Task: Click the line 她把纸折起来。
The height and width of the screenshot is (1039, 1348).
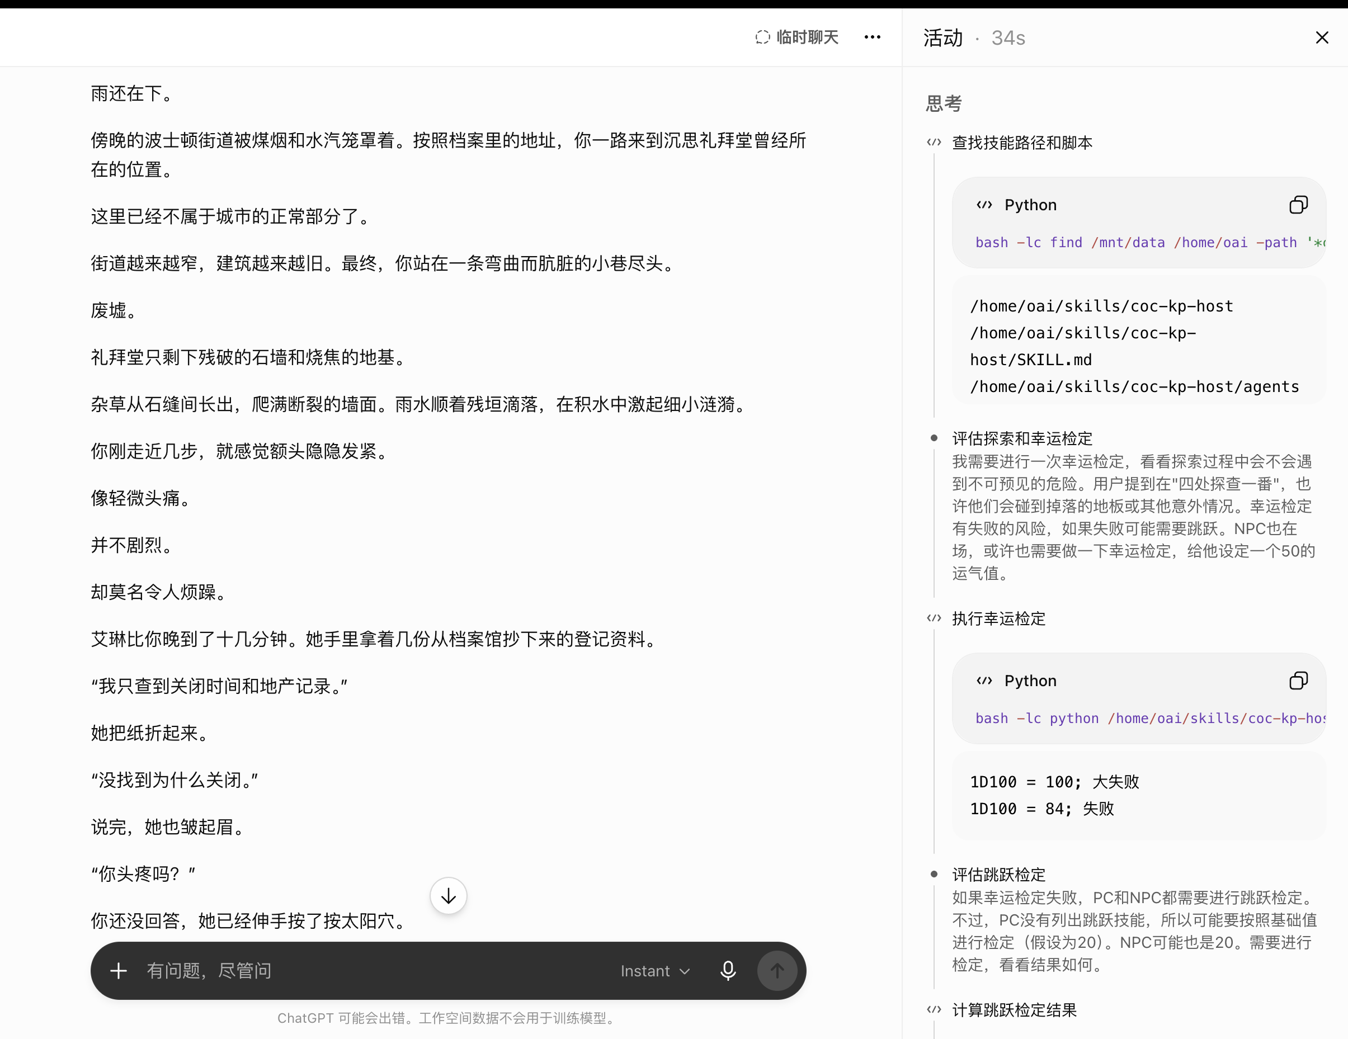Action: coord(150,733)
